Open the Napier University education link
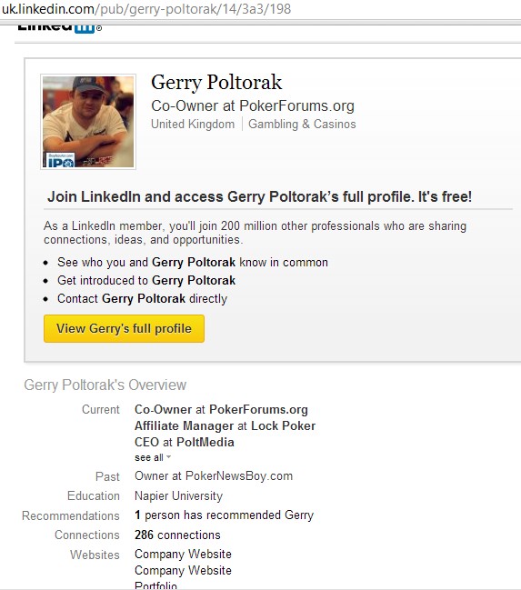The image size is (521, 590). [178, 496]
